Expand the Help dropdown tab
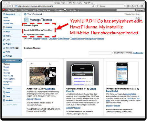This screenshot has height=121, width=147. [x=139, y=18]
